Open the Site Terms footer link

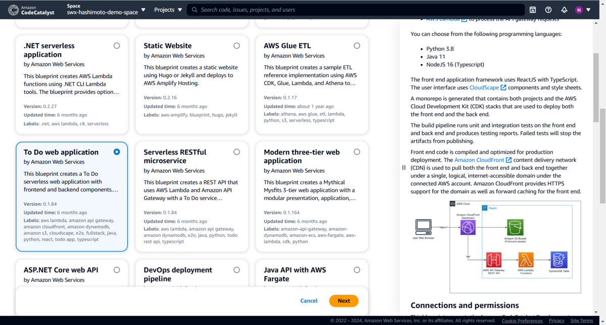pos(582,320)
